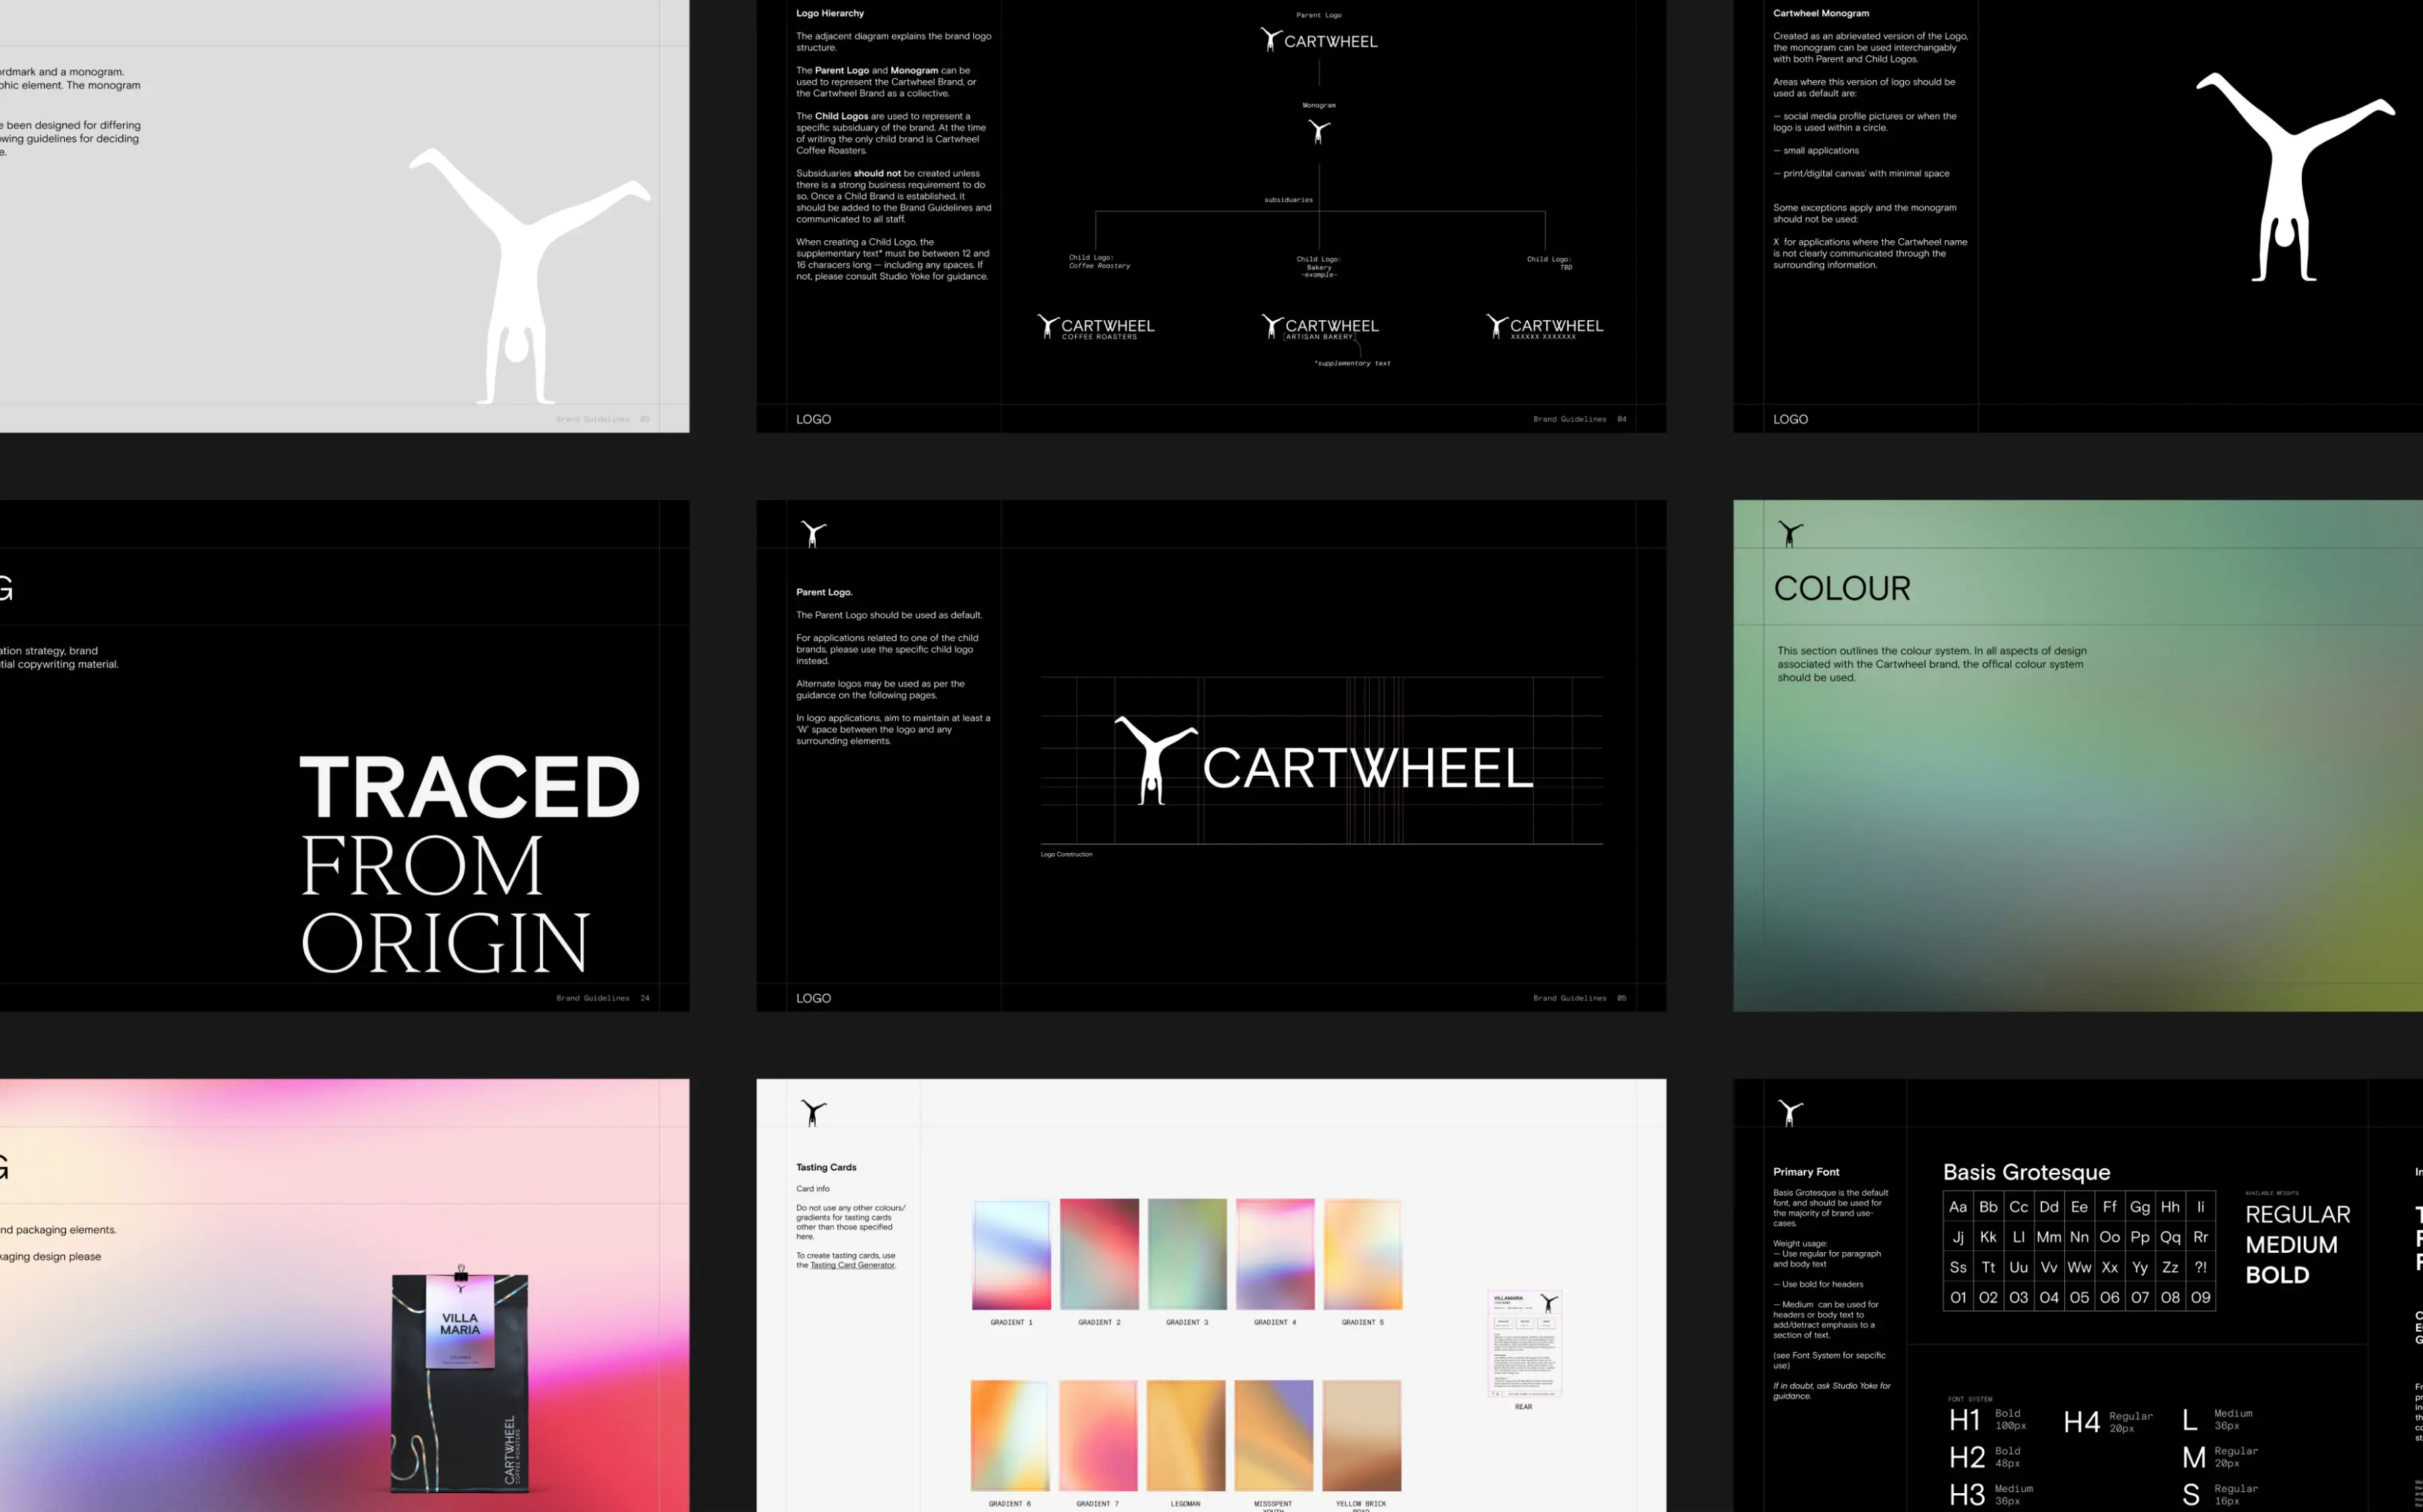Click the YELLOW BRICK ROAD gradient card

click(1362, 1435)
